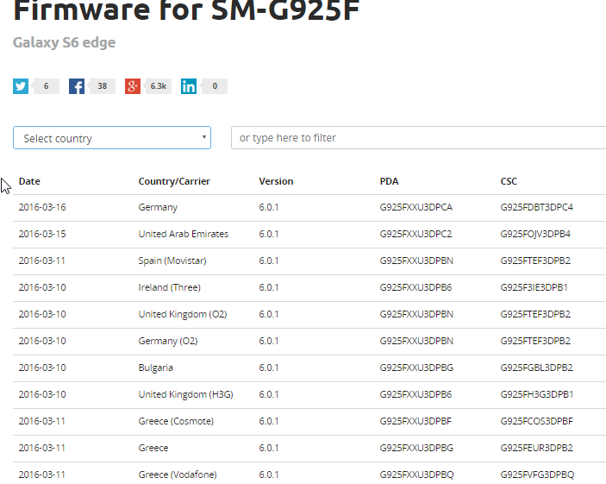Open the Greece (Cosmote) firmware row

[x=309, y=421]
